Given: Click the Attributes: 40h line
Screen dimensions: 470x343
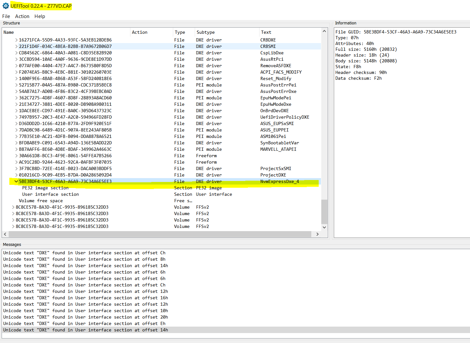Looking at the screenshot, I should 355,43.
